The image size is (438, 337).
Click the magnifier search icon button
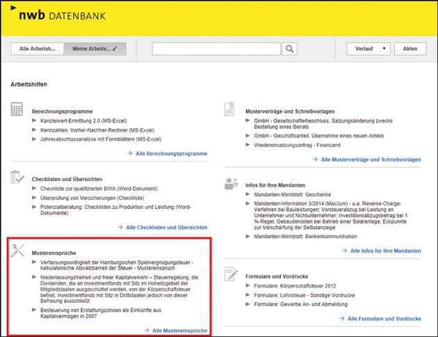coord(290,49)
